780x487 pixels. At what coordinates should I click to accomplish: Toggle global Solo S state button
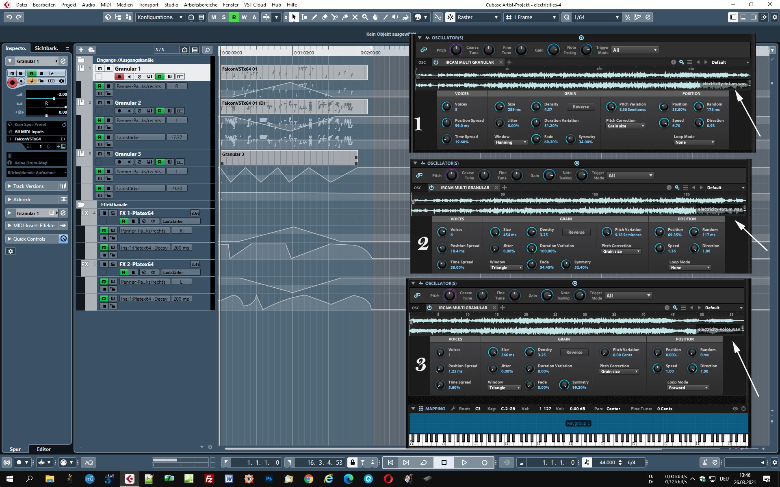click(x=224, y=17)
